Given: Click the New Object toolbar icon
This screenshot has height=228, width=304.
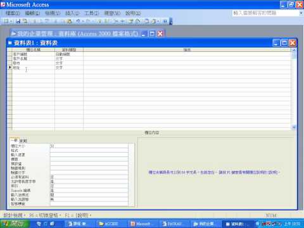Looking at the screenshot, I should [x=154, y=21].
